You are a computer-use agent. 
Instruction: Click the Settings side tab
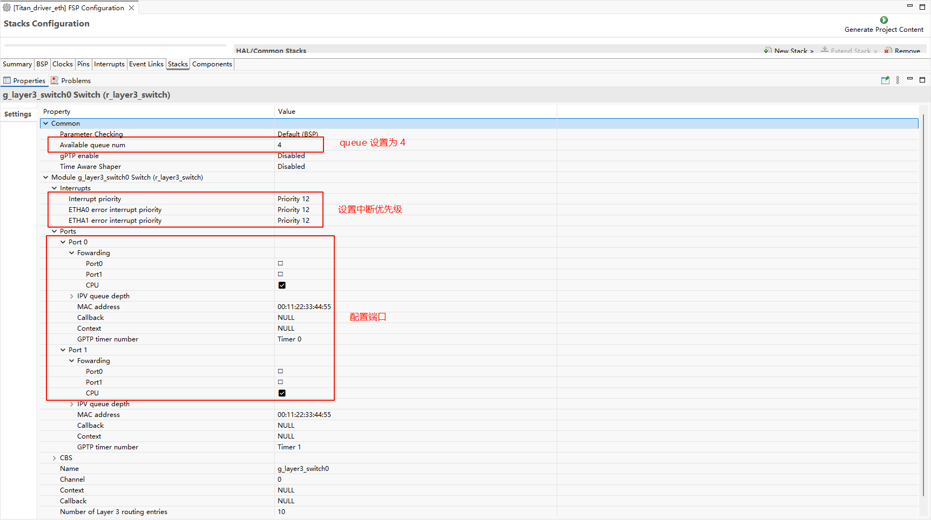click(x=18, y=114)
